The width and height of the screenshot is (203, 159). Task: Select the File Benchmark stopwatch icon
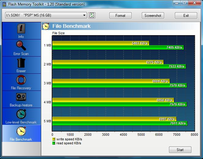click(21, 131)
